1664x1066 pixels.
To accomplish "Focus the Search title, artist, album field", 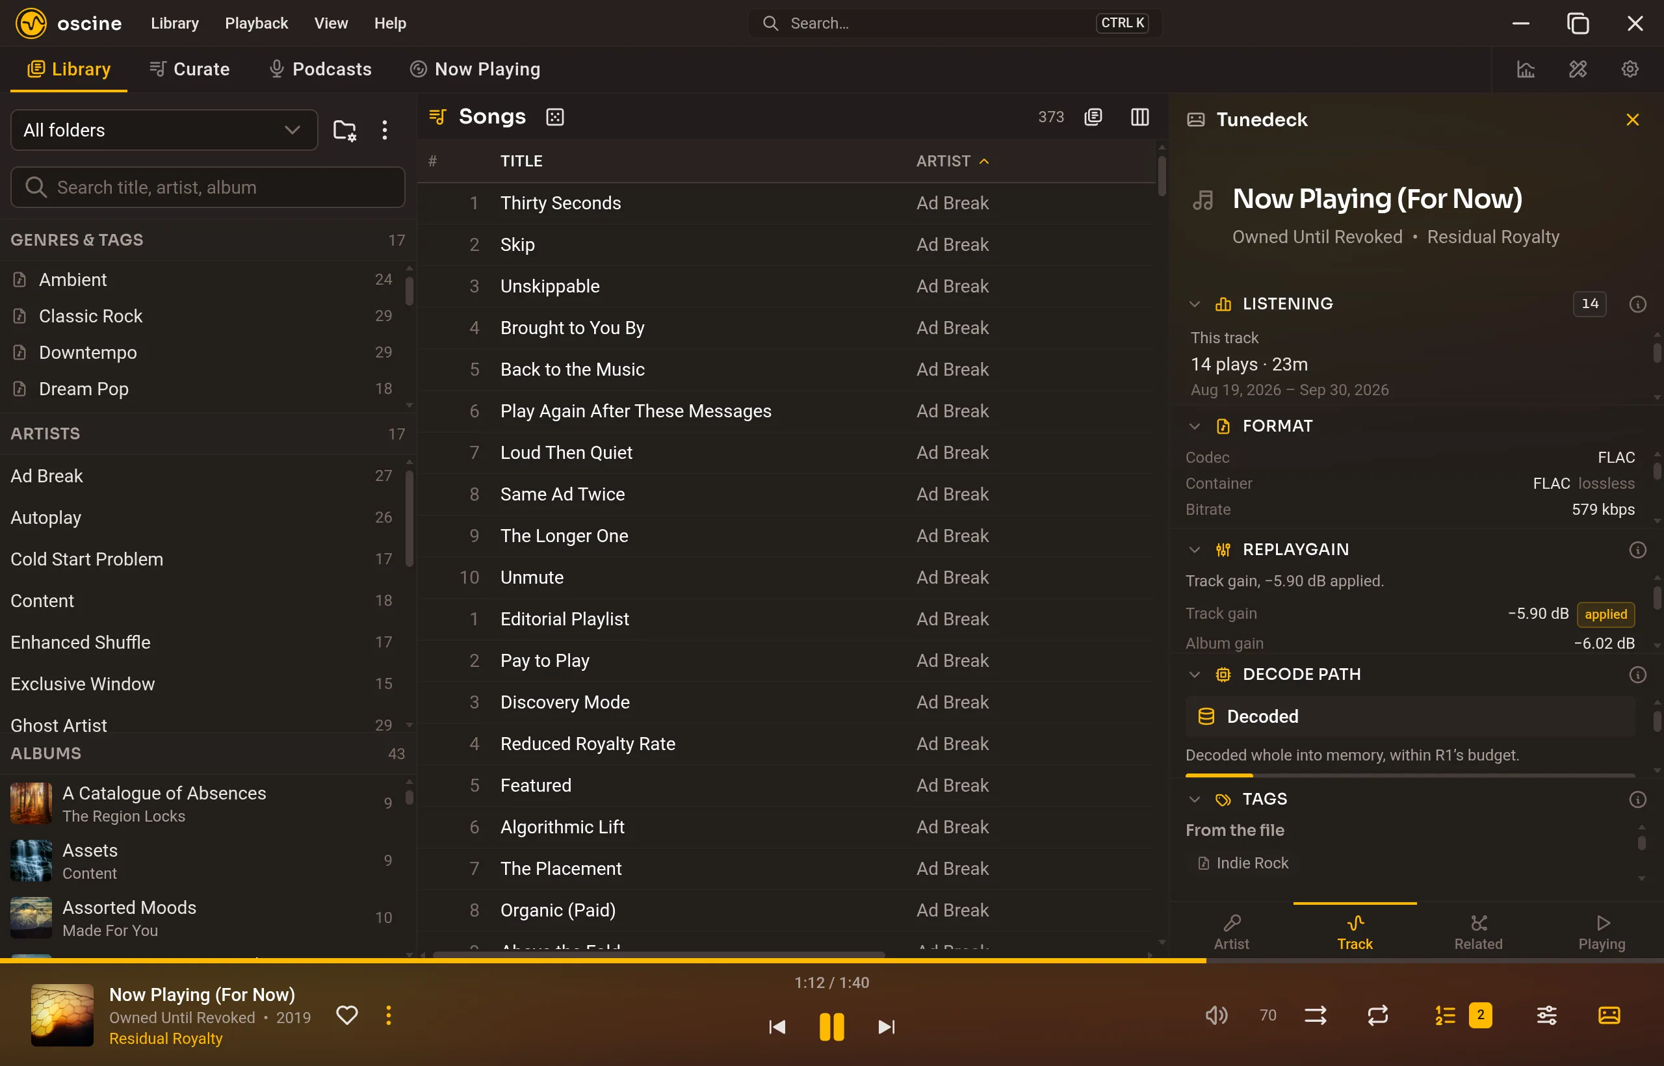I will click(207, 188).
